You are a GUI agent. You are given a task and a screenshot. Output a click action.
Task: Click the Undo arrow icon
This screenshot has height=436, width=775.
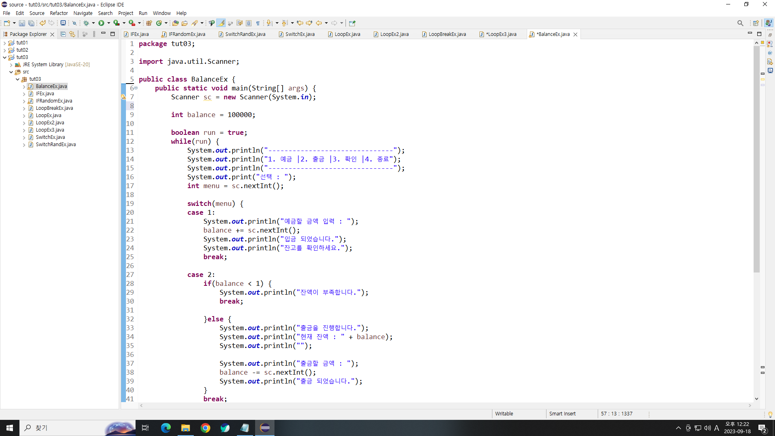pos(42,23)
